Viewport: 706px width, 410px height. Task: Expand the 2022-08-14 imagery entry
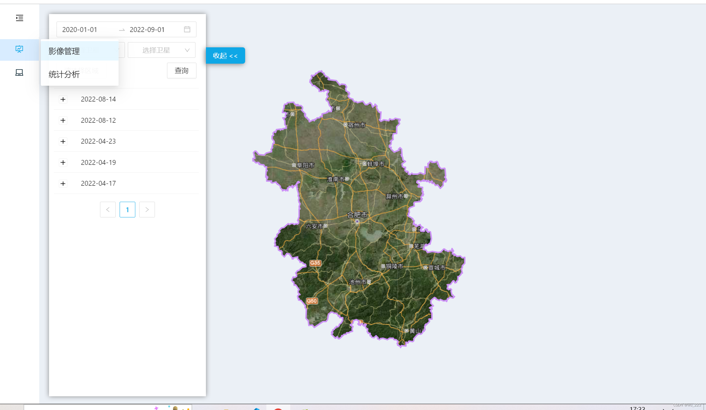click(x=63, y=99)
